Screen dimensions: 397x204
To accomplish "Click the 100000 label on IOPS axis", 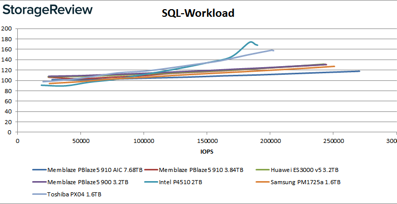I will click(144, 141).
